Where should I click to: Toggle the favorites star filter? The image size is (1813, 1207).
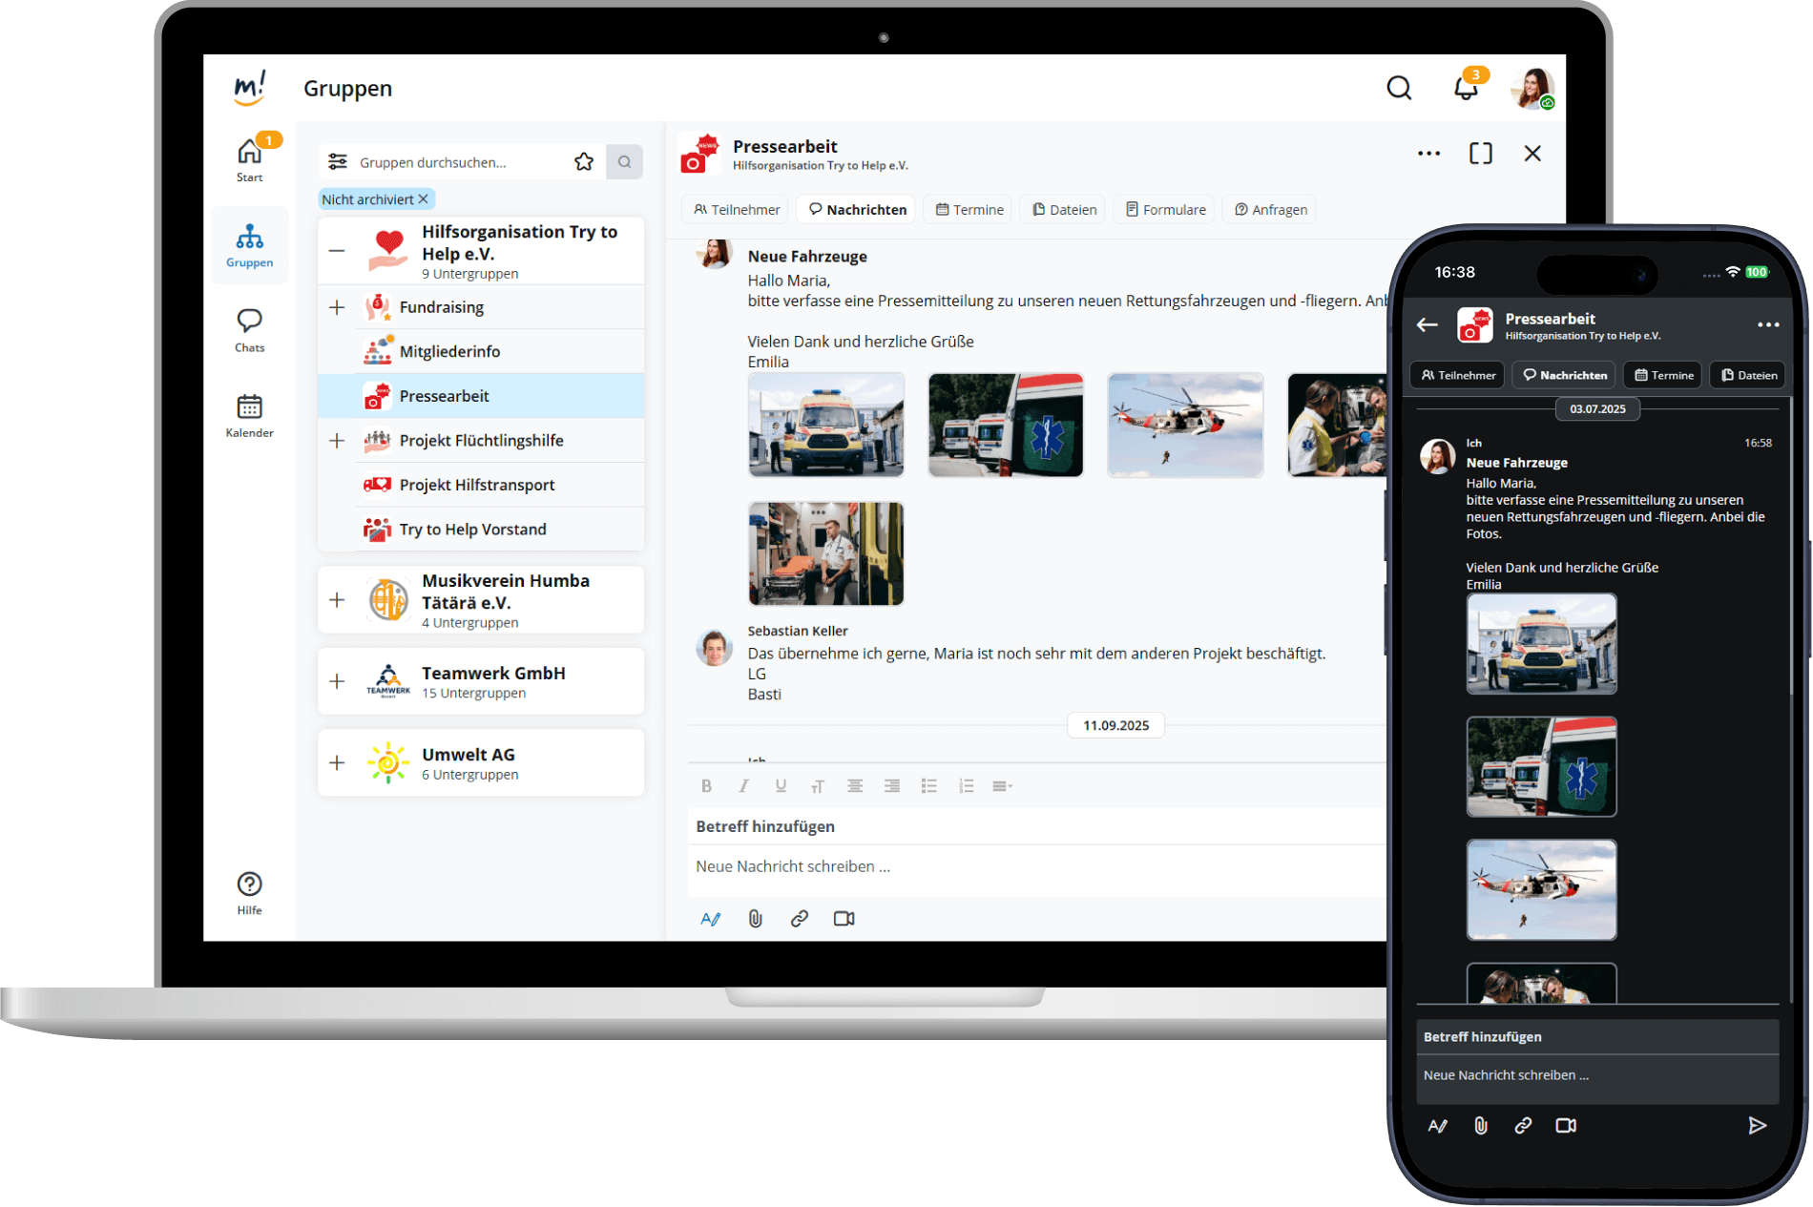[584, 162]
